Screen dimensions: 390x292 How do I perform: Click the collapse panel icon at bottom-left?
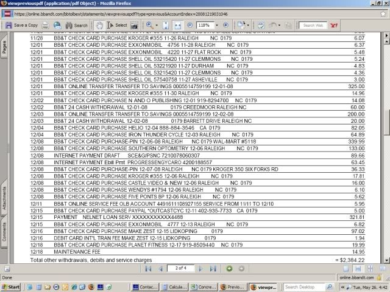7,269
